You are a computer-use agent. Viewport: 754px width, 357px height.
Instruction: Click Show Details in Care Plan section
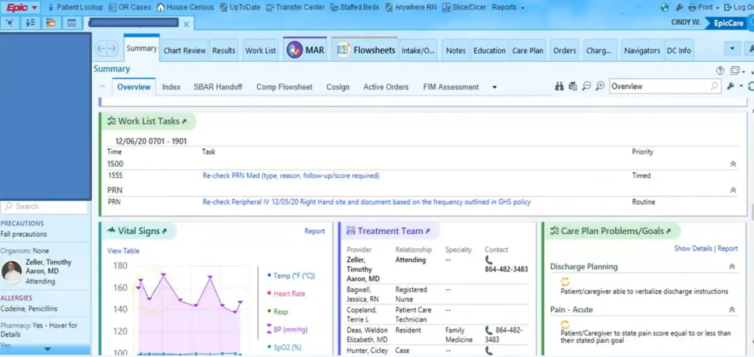pyautogui.click(x=693, y=248)
